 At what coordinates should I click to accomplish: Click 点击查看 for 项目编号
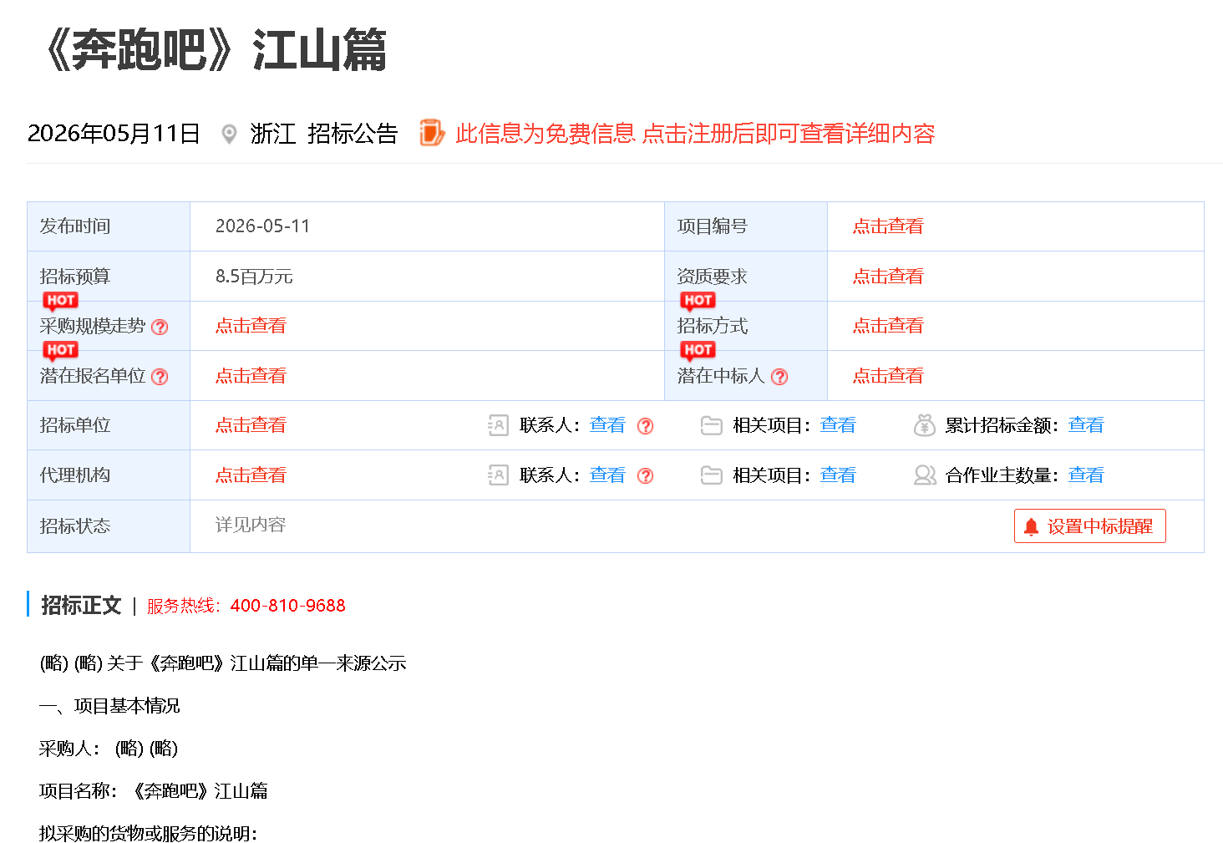click(888, 226)
